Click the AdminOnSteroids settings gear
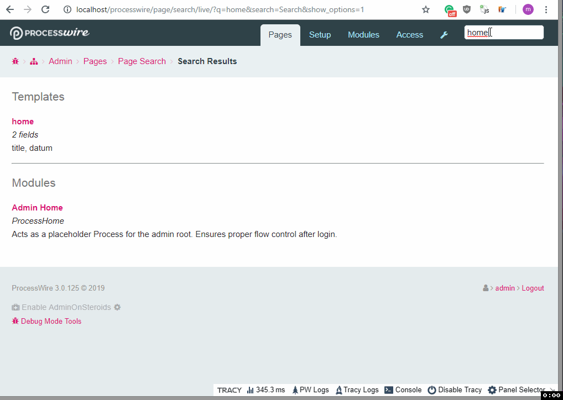This screenshot has width=563, height=400. (x=117, y=307)
